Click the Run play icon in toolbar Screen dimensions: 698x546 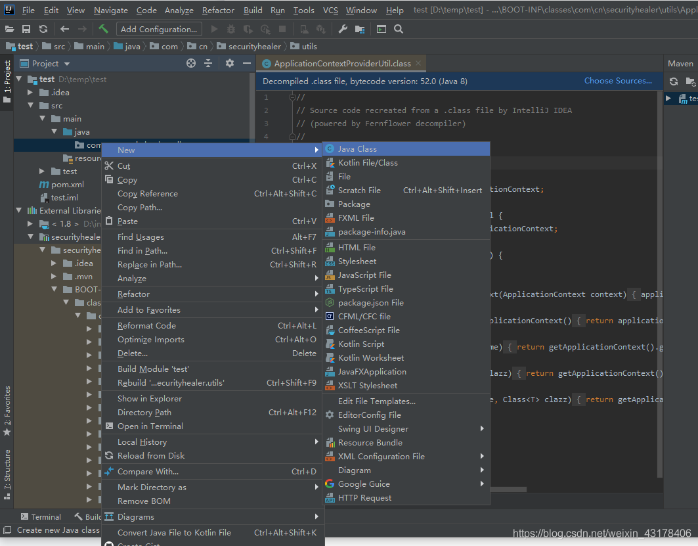pyautogui.click(x=214, y=29)
